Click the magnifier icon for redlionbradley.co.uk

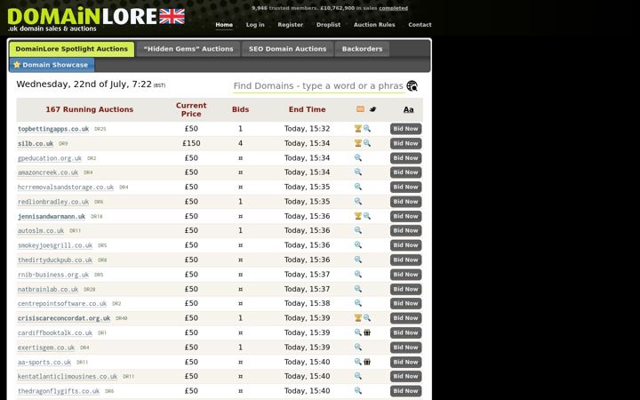pyautogui.click(x=358, y=201)
